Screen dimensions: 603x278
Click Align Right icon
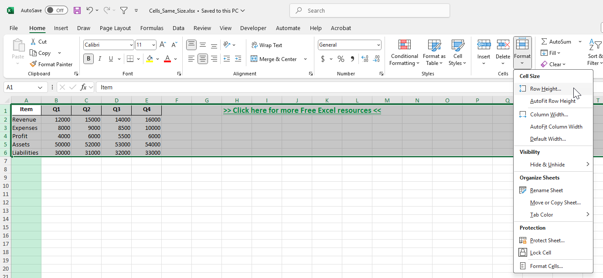[x=214, y=59]
